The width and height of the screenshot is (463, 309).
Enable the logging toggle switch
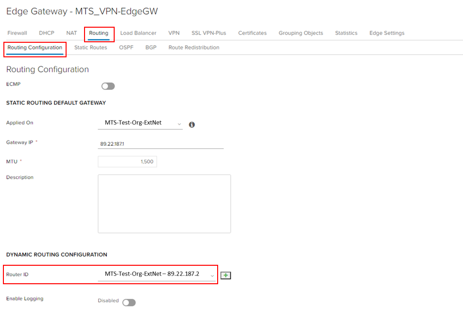click(x=129, y=302)
